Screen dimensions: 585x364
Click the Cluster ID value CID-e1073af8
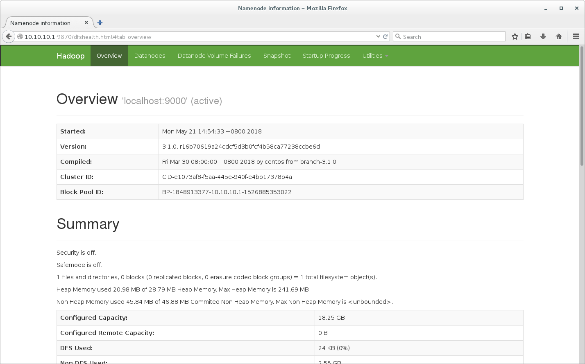click(227, 177)
